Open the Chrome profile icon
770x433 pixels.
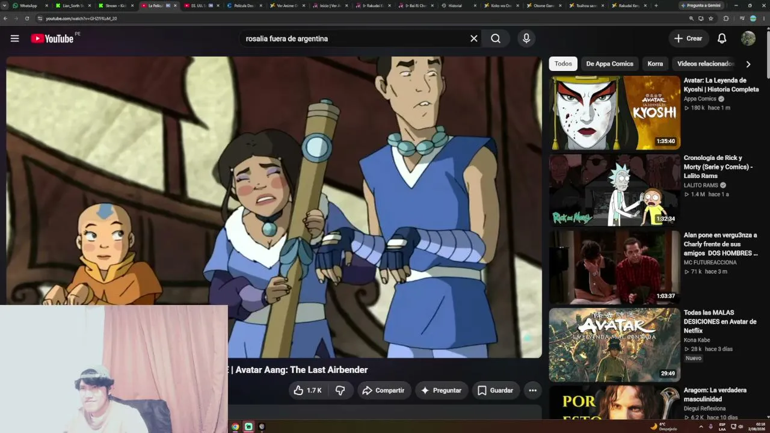pos(753,19)
